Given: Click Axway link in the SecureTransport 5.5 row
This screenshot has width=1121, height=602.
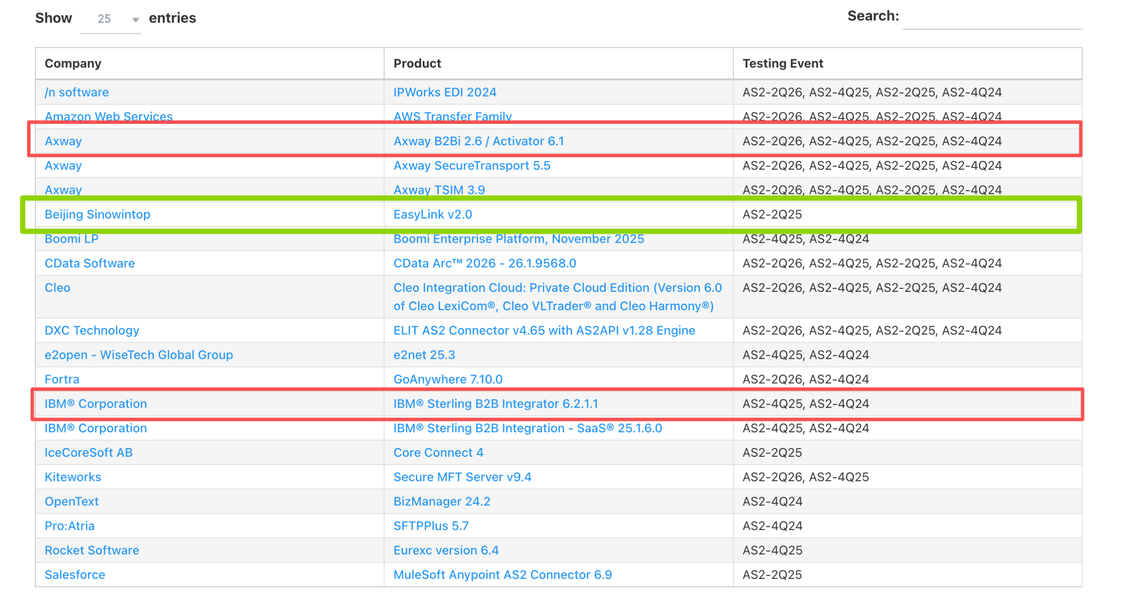Looking at the screenshot, I should tap(63, 166).
